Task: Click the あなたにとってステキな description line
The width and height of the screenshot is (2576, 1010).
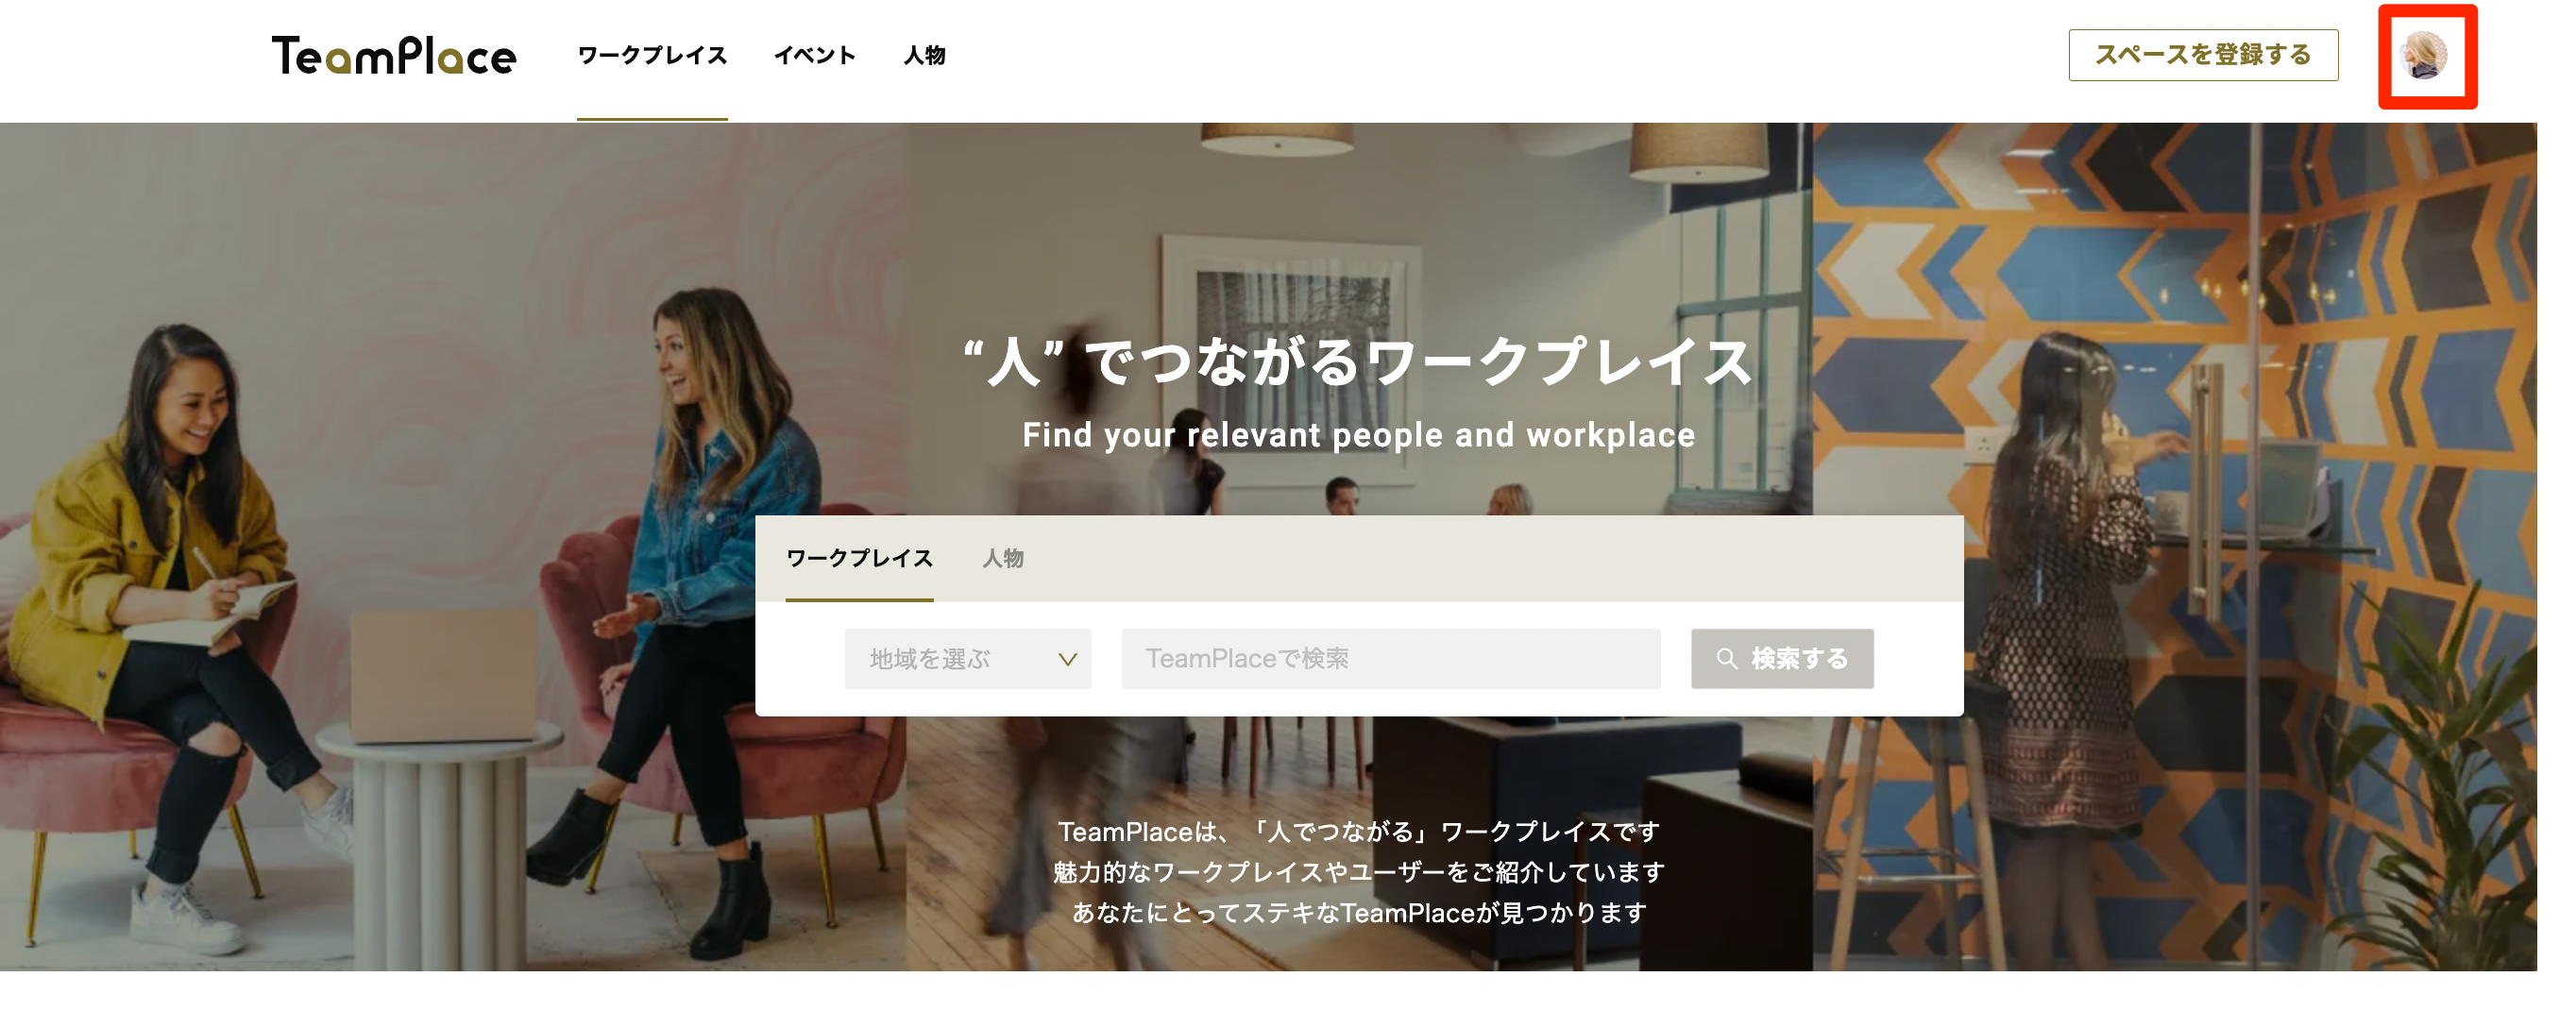Action: (x=1358, y=912)
